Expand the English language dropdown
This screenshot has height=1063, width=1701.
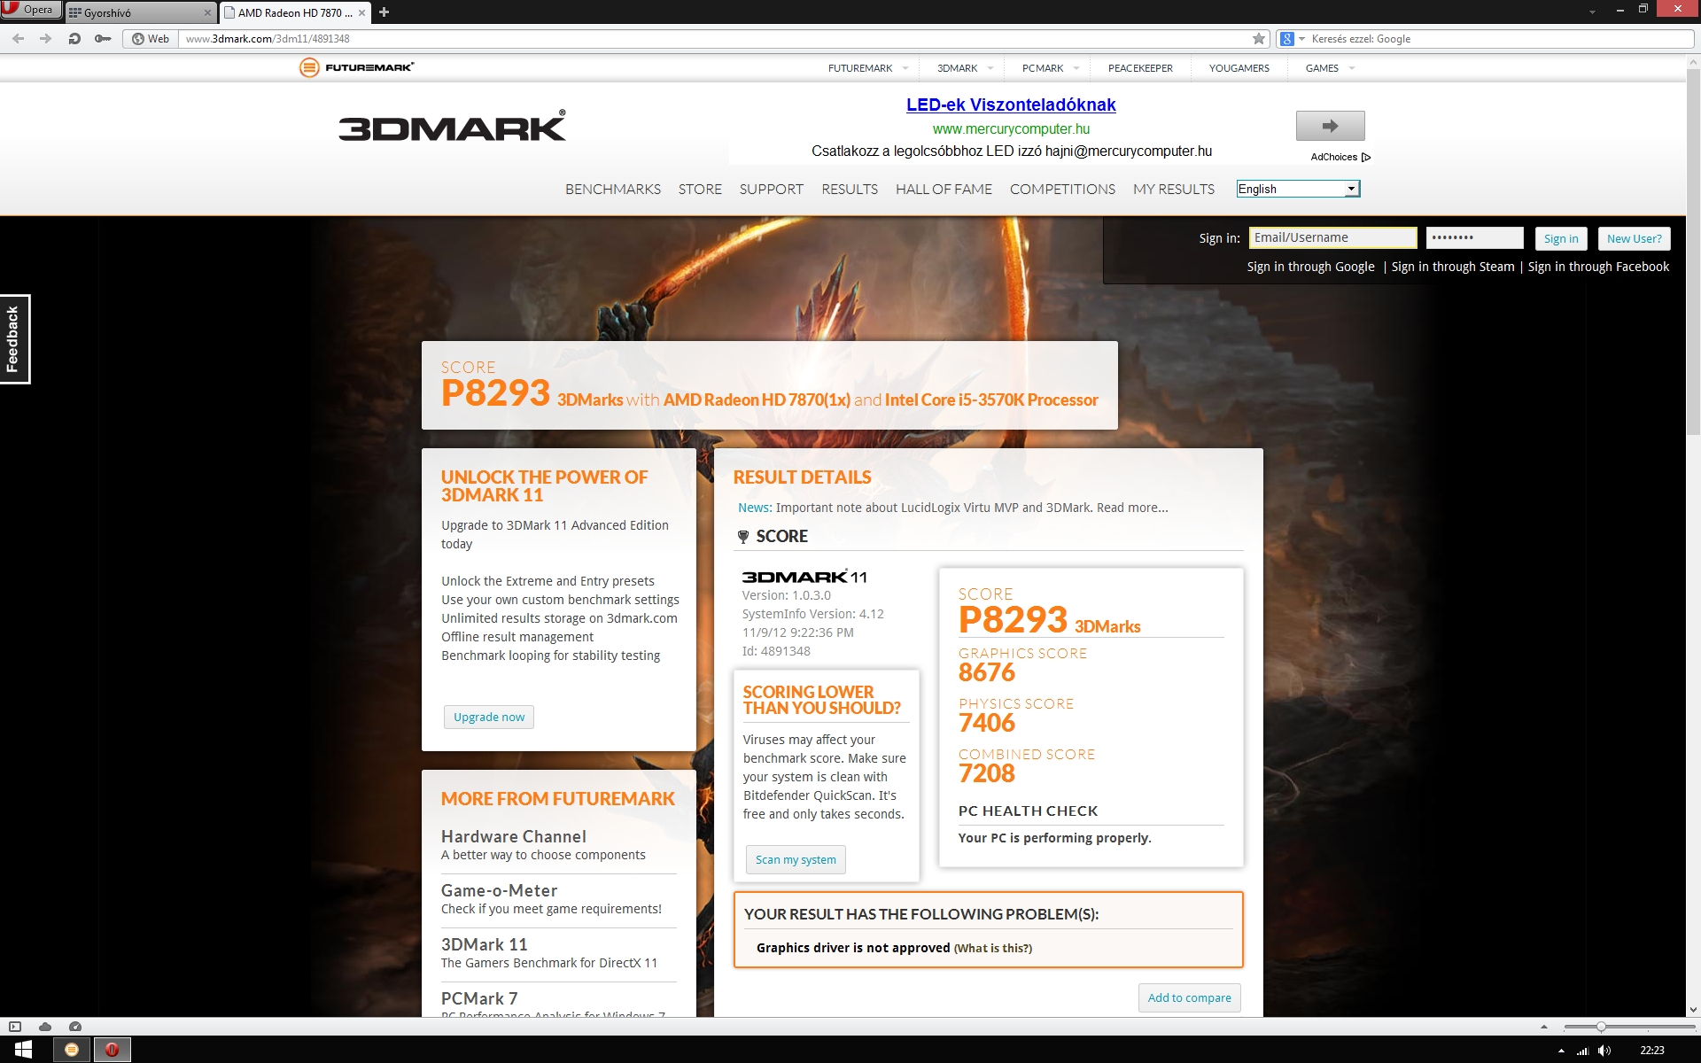1351,189
